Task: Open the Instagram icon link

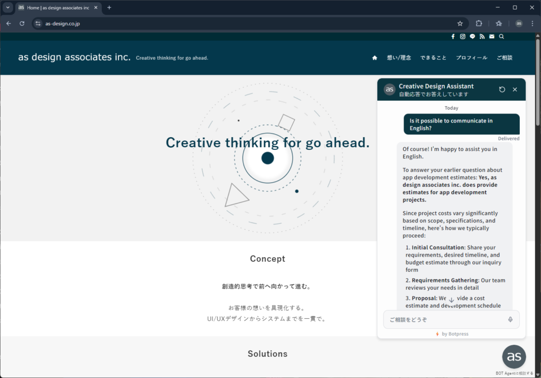Action: [462, 36]
